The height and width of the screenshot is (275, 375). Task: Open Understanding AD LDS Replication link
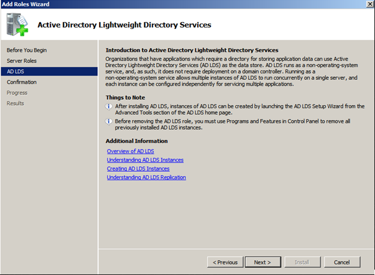147,177
